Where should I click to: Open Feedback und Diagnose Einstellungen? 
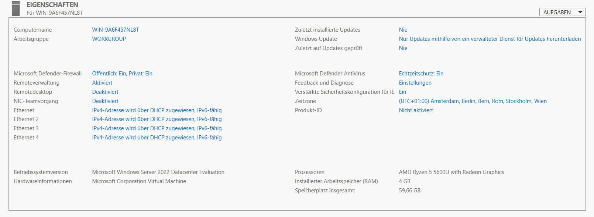coord(415,82)
